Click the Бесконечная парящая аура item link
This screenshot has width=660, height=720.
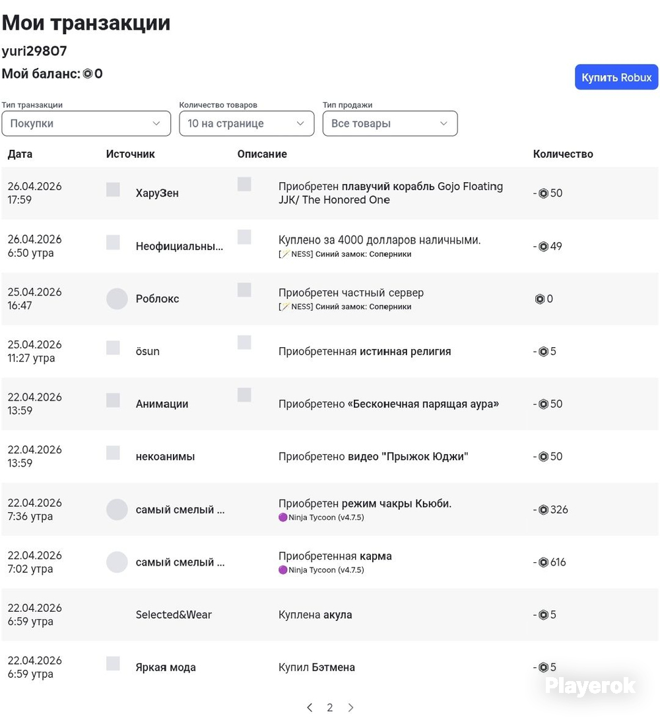[423, 404]
